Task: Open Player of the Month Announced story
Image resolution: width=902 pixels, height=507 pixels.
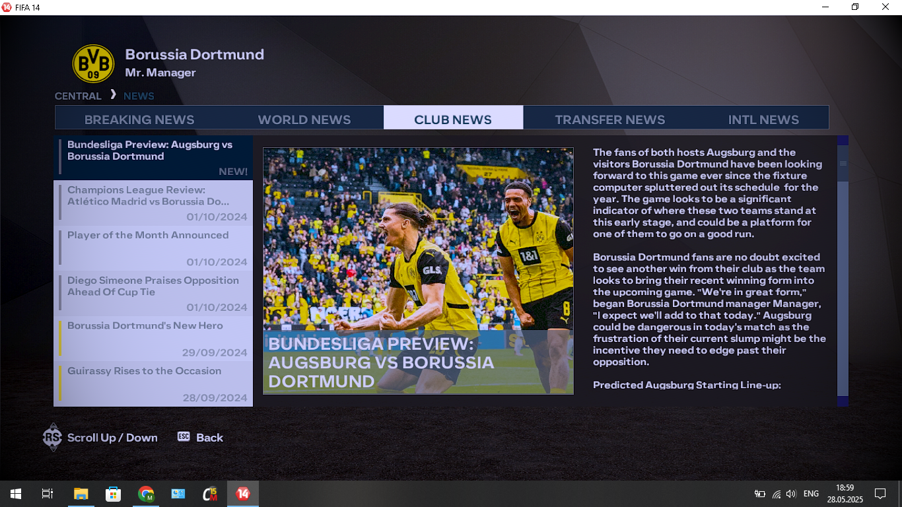Action: point(153,248)
